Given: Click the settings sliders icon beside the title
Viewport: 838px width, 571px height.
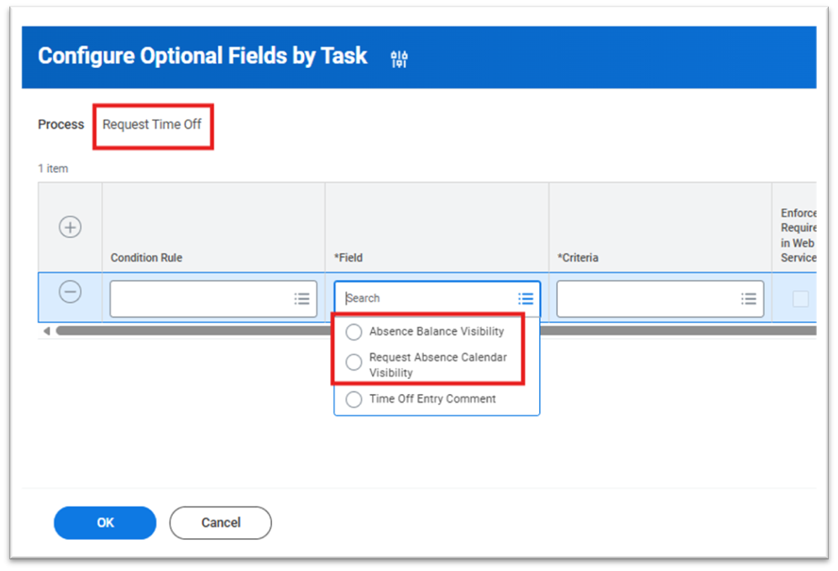Looking at the screenshot, I should pos(399,58).
